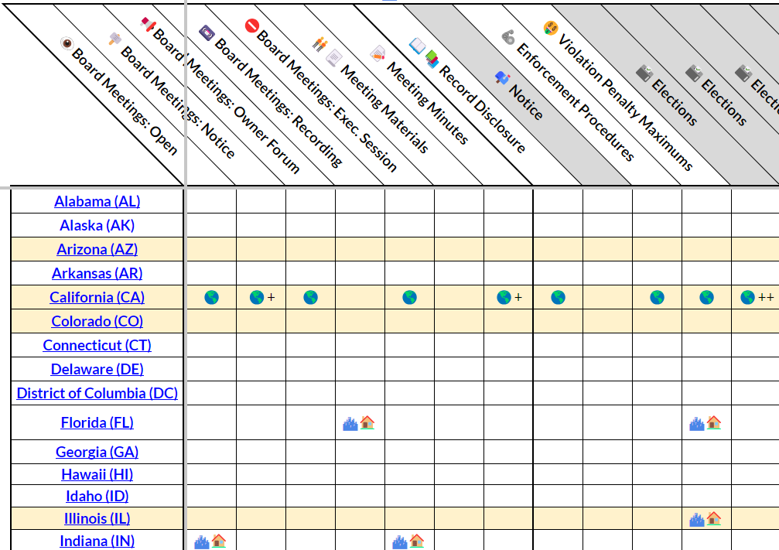Click the Notice column header text
Image resolution: width=779 pixels, height=550 pixels.
tap(526, 102)
